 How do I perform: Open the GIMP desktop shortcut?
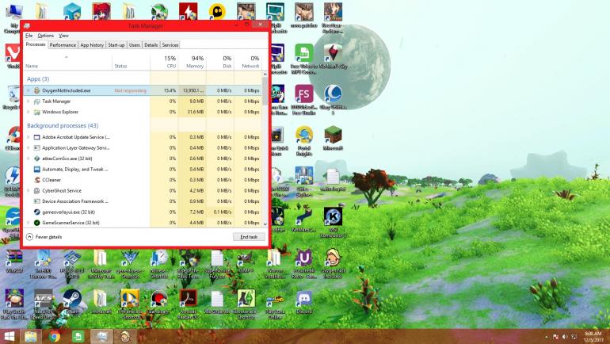[x=246, y=262]
